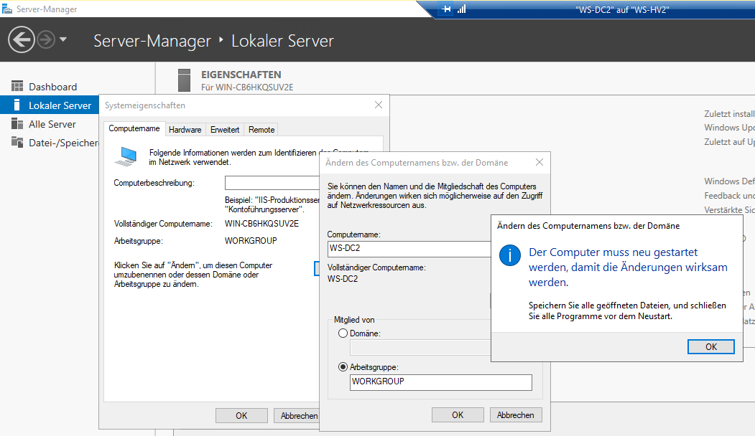Click the Feedback und property label
The image size is (755, 436).
[x=729, y=196]
